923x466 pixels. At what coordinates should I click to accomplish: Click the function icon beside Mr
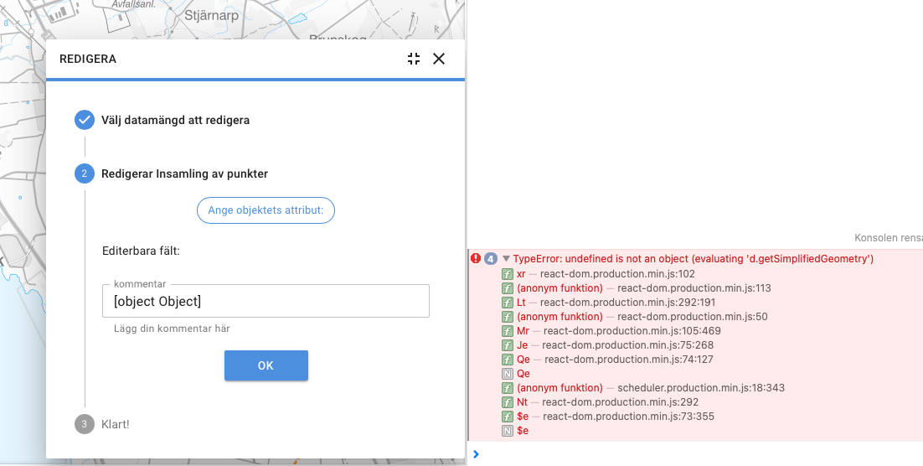click(508, 331)
